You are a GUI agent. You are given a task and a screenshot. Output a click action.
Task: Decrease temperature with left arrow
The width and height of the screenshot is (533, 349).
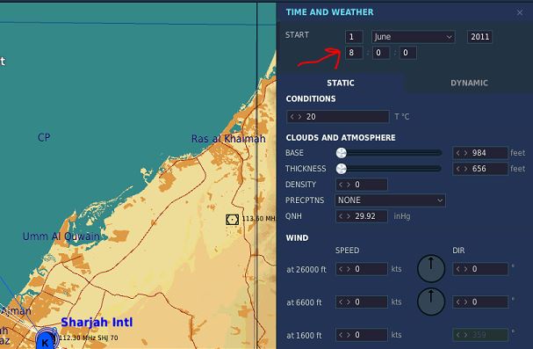click(292, 117)
